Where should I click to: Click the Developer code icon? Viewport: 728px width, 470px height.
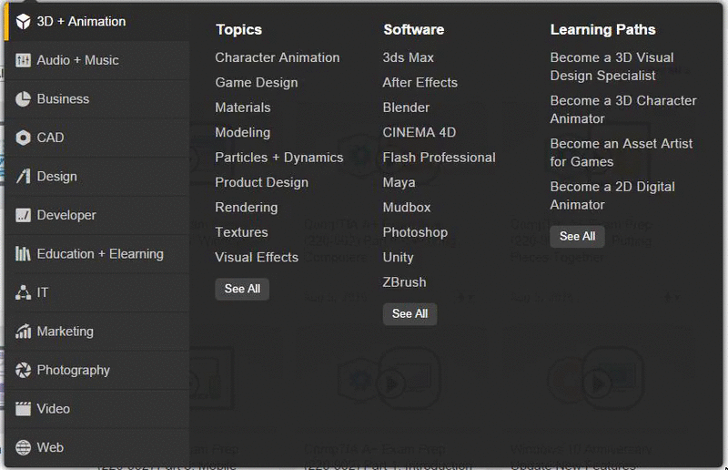(24, 215)
